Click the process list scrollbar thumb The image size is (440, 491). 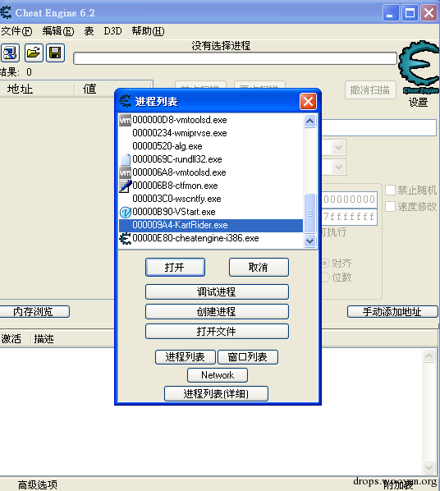point(309,213)
